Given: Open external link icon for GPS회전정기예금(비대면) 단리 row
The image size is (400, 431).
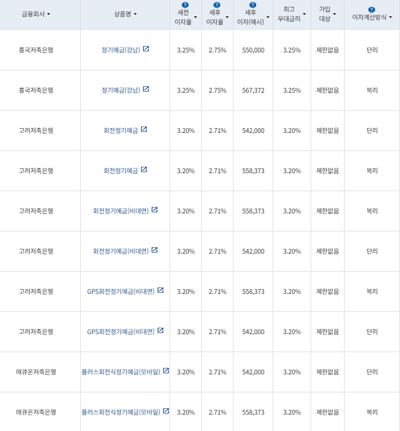Looking at the screenshot, I should pos(161,330).
